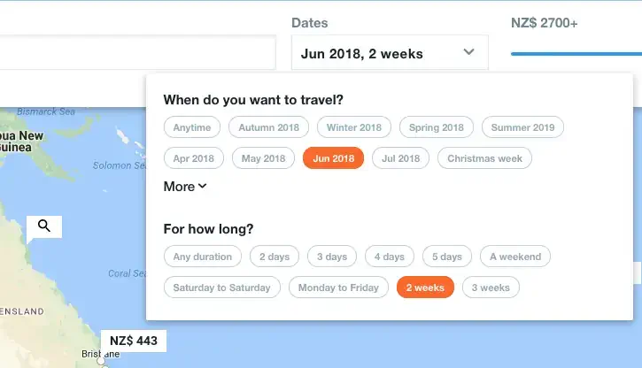Open the Jun 2018, 2 weeks dates dropdown
This screenshot has height=368, width=642.
tap(390, 53)
